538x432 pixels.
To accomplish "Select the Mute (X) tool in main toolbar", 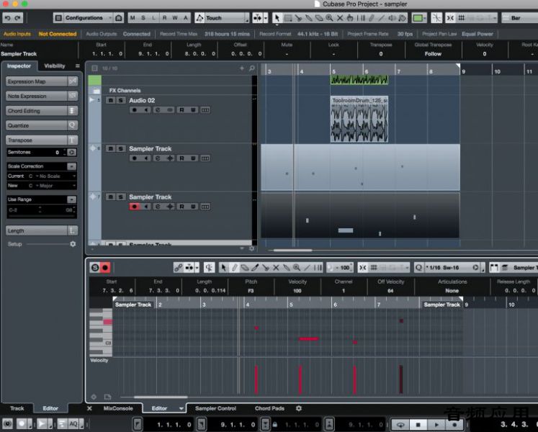I will coord(340,18).
